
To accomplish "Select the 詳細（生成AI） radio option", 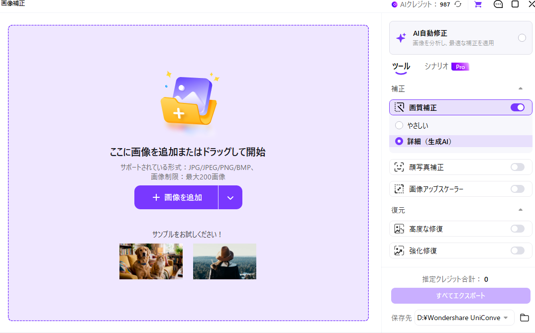I will [399, 141].
